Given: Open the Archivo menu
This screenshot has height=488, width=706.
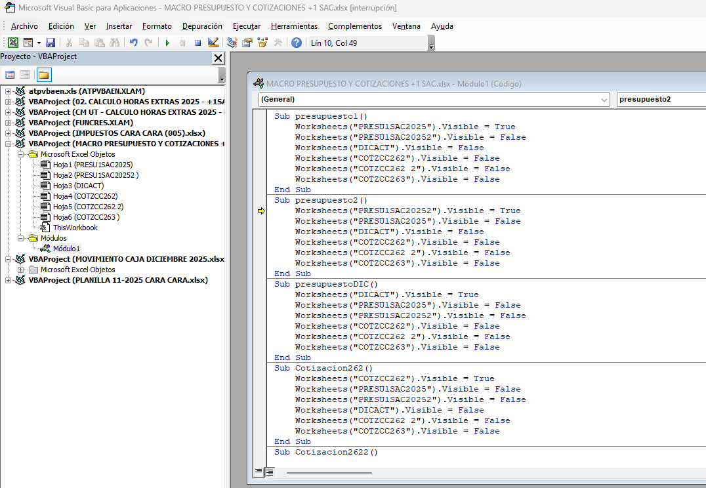Looking at the screenshot, I should point(24,26).
